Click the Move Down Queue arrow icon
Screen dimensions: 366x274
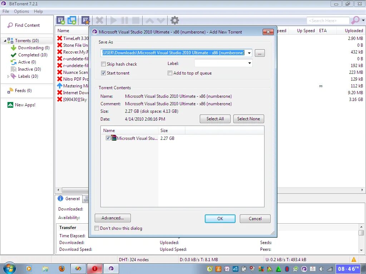pyautogui.click(x=161, y=20)
